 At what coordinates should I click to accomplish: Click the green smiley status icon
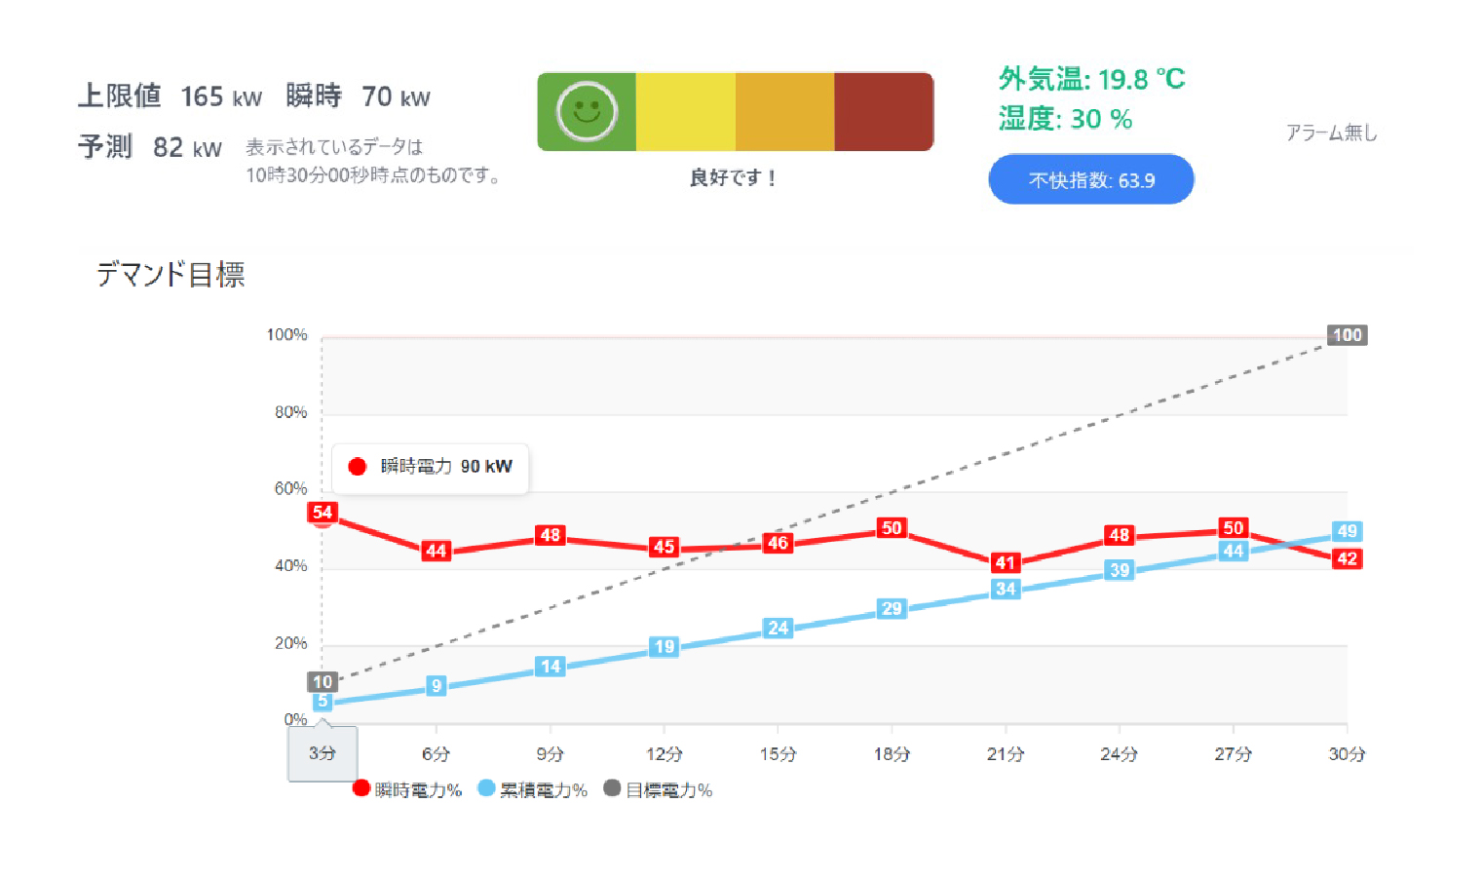585,111
